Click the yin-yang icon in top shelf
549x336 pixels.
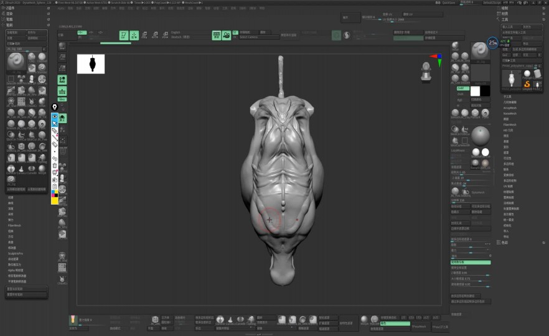(x=347, y=35)
